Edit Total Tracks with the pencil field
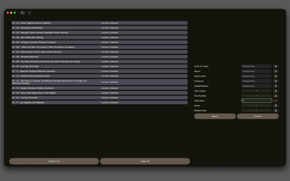The width and height of the screenshot is (290, 181). [x=257, y=91]
